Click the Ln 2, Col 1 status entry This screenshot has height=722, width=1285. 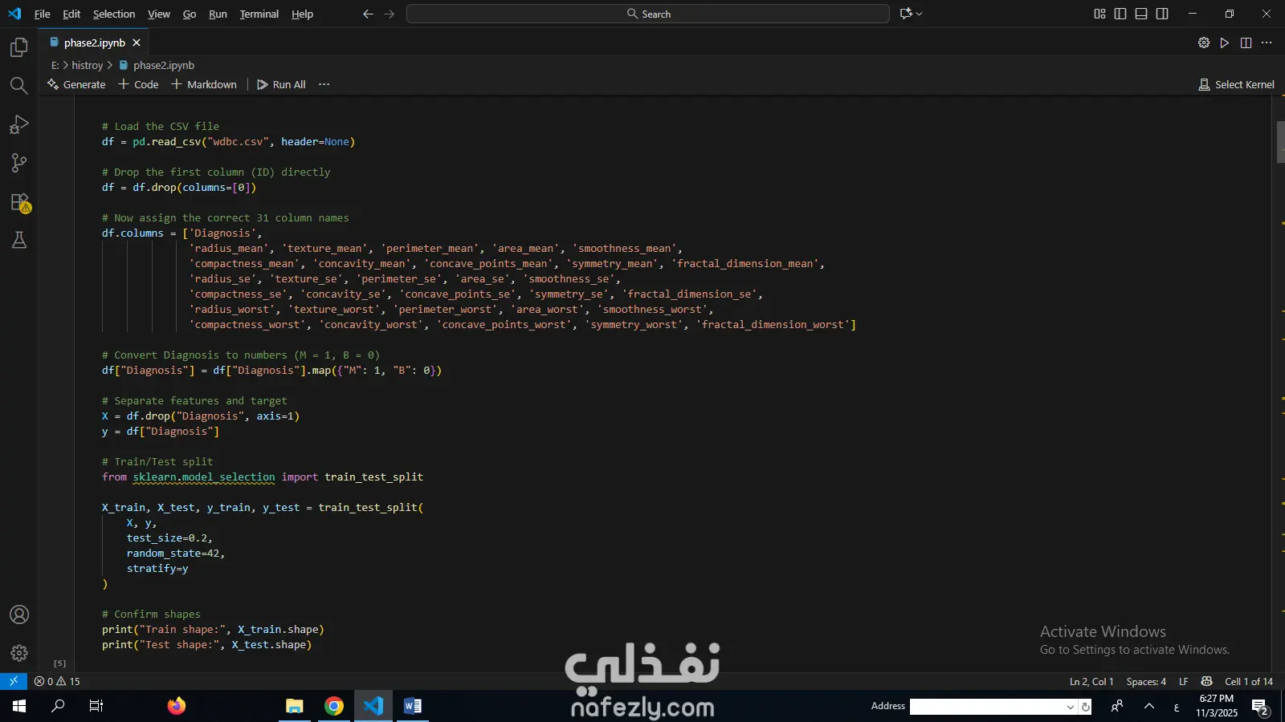pyautogui.click(x=1091, y=681)
